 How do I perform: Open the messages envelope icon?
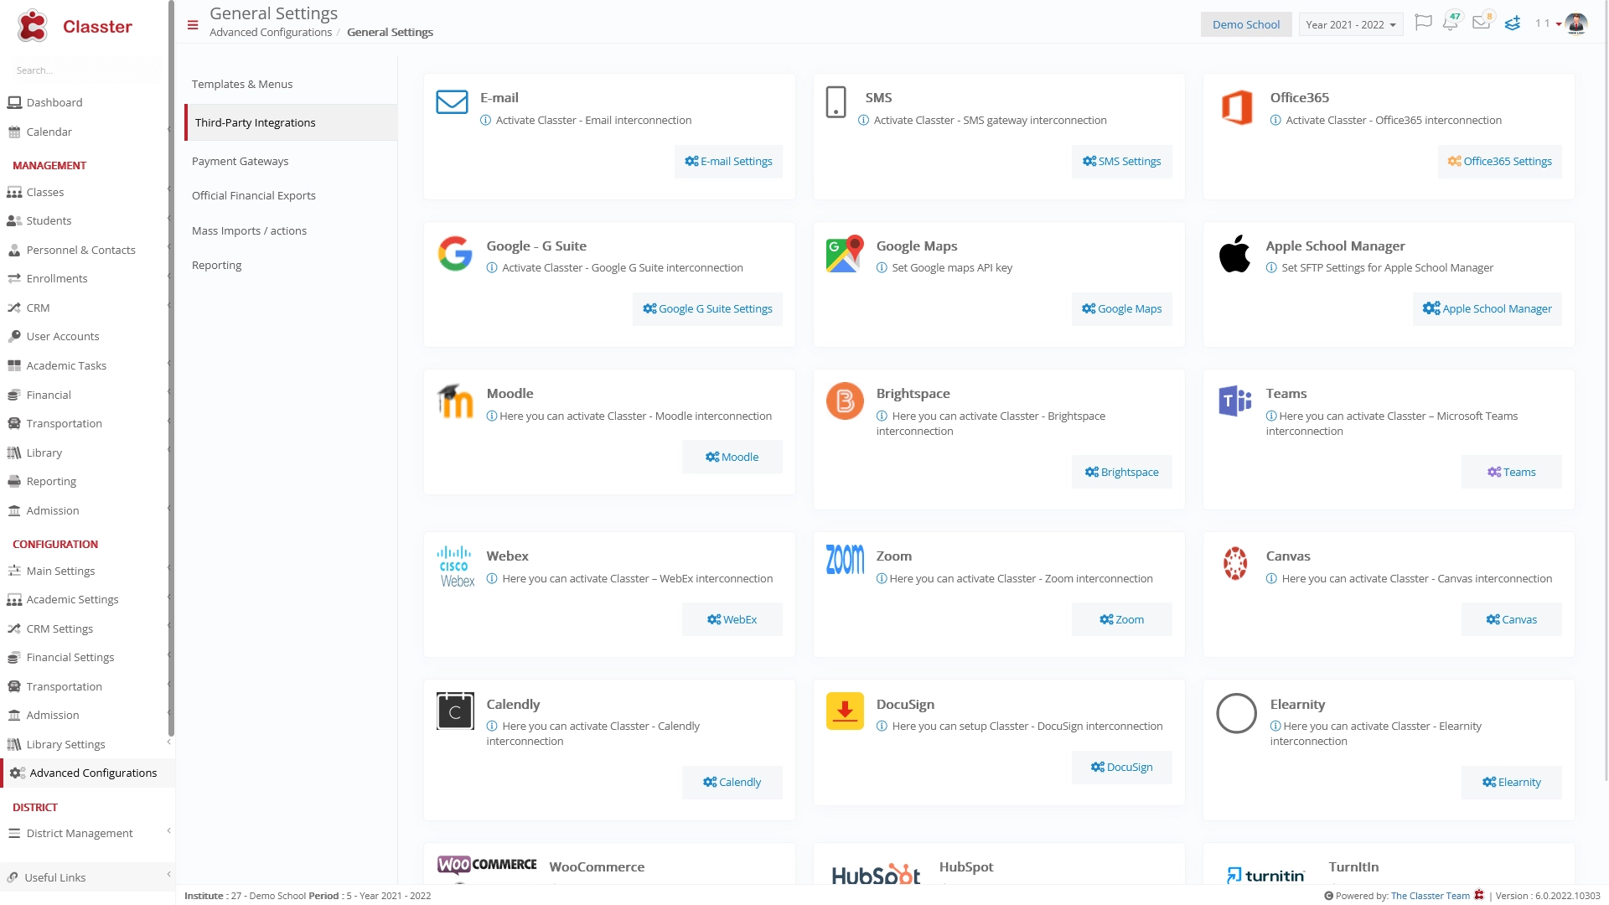tap(1481, 23)
